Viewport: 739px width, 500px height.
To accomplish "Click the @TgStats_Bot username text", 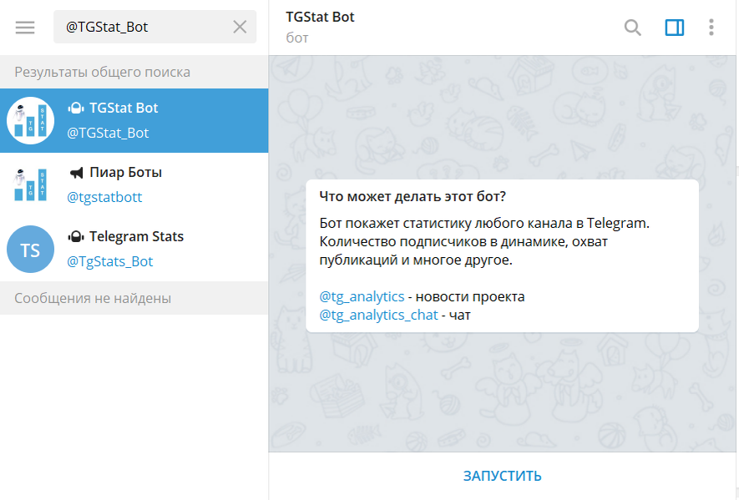I will point(110,261).
